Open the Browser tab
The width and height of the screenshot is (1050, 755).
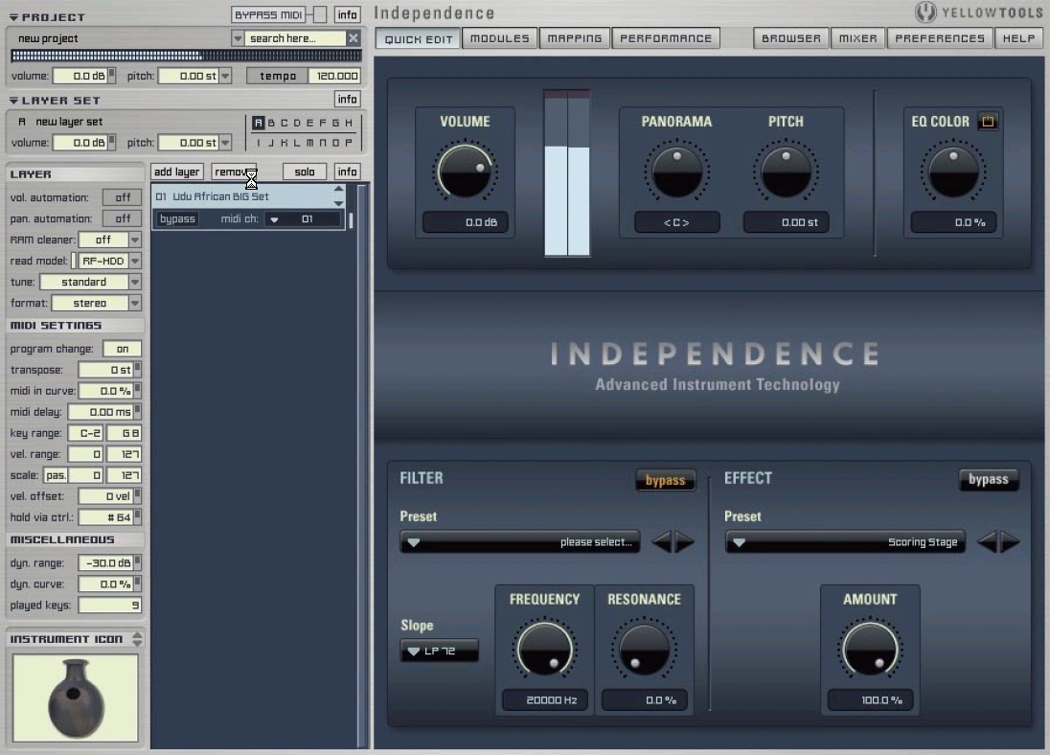pyautogui.click(x=790, y=38)
